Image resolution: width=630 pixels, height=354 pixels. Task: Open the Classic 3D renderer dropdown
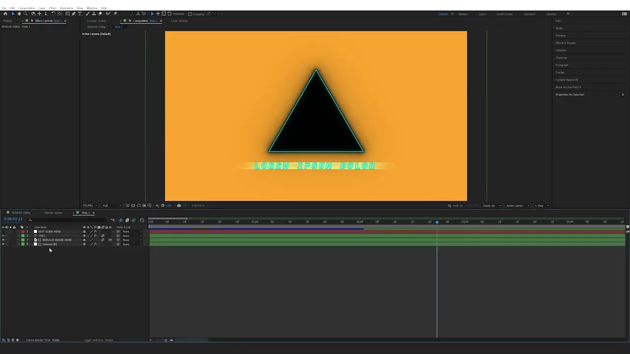pos(492,206)
